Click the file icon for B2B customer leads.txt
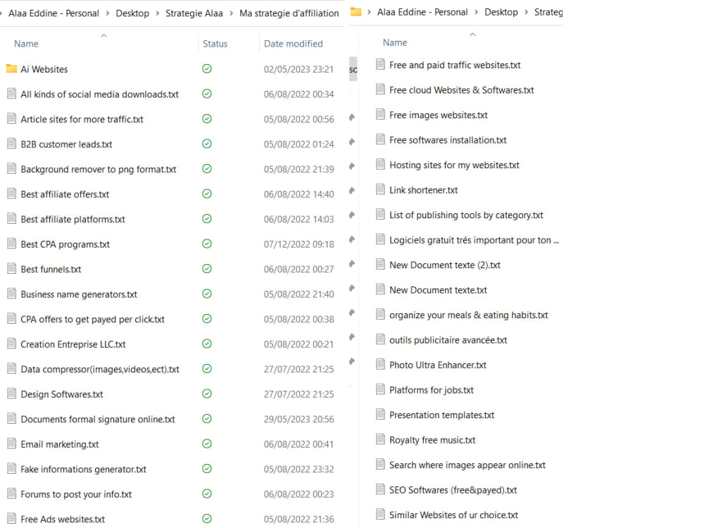704x528 pixels. (x=11, y=144)
